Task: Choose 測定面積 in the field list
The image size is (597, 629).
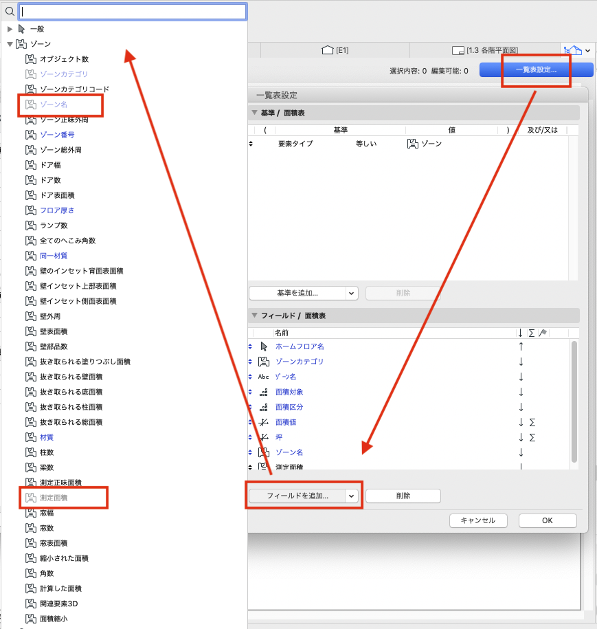Action: 54,498
